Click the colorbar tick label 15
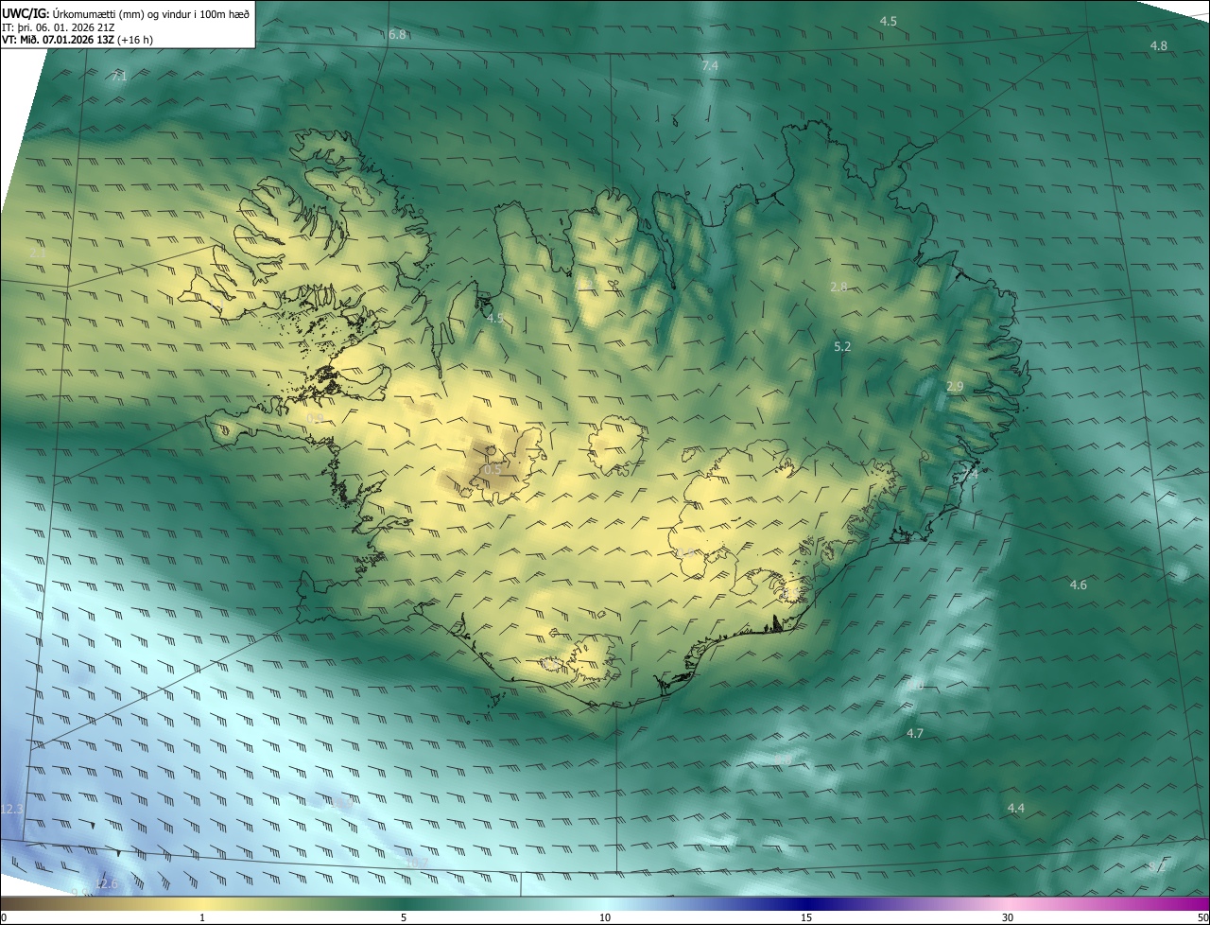Viewport: 1210px width, 925px height. (806, 918)
